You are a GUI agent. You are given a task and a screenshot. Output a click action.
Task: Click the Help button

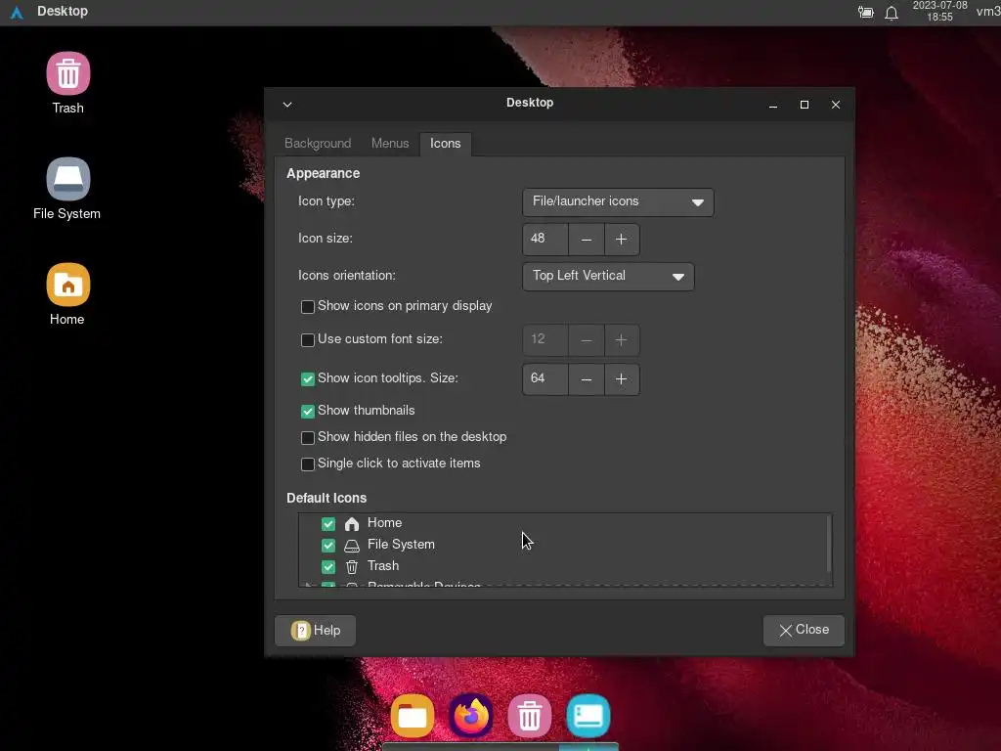pos(316,631)
